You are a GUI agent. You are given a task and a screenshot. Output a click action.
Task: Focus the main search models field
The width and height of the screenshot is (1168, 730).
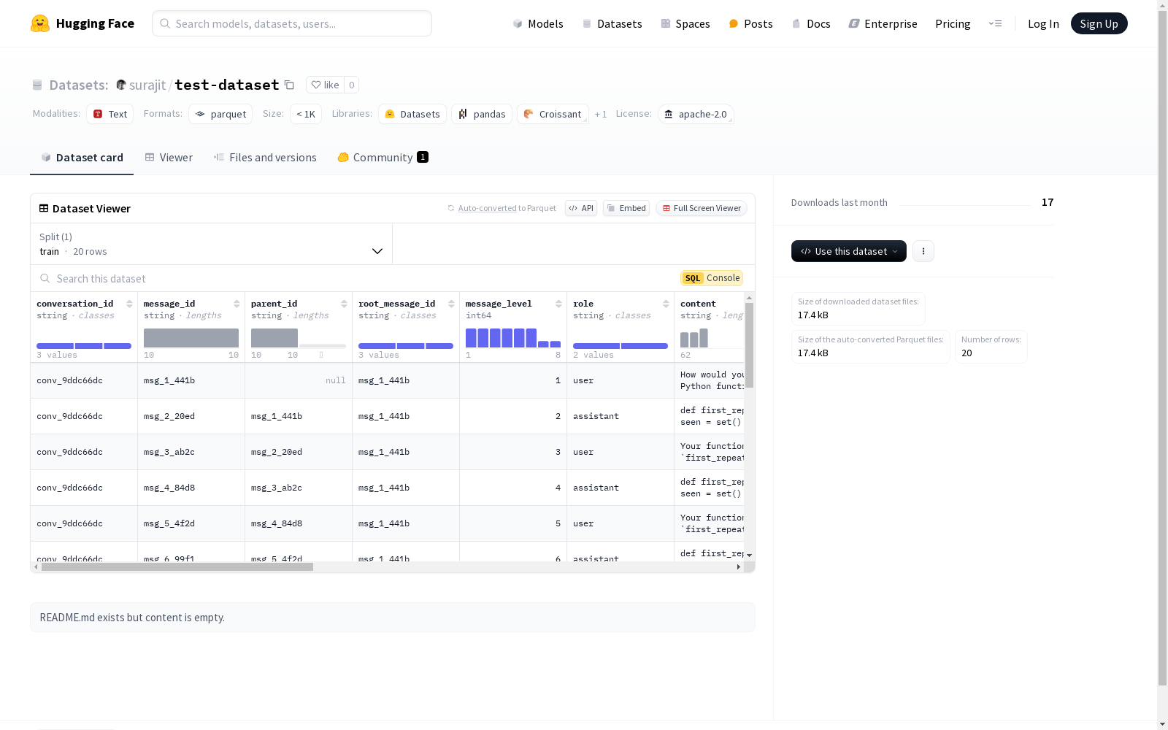pyautogui.click(x=292, y=23)
